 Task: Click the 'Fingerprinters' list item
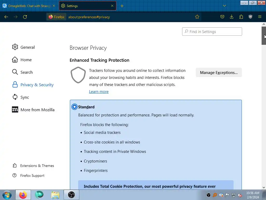pos(96,170)
